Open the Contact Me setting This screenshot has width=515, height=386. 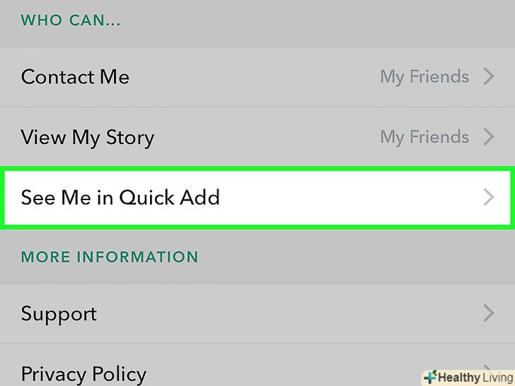click(x=75, y=76)
